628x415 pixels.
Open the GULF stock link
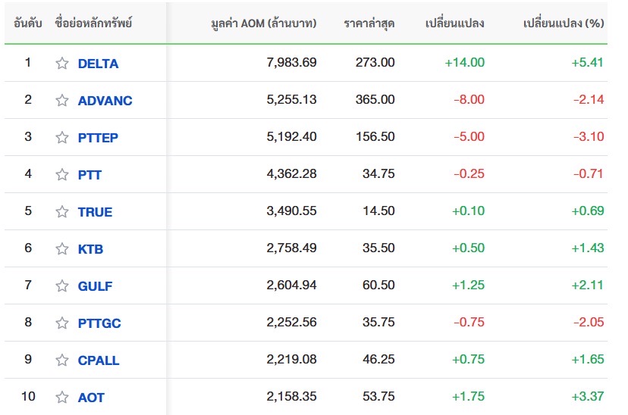pyautogui.click(x=95, y=286)
